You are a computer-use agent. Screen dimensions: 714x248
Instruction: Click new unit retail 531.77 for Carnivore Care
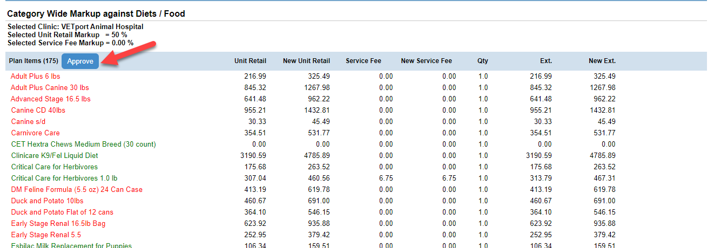[x=319, y=133]
